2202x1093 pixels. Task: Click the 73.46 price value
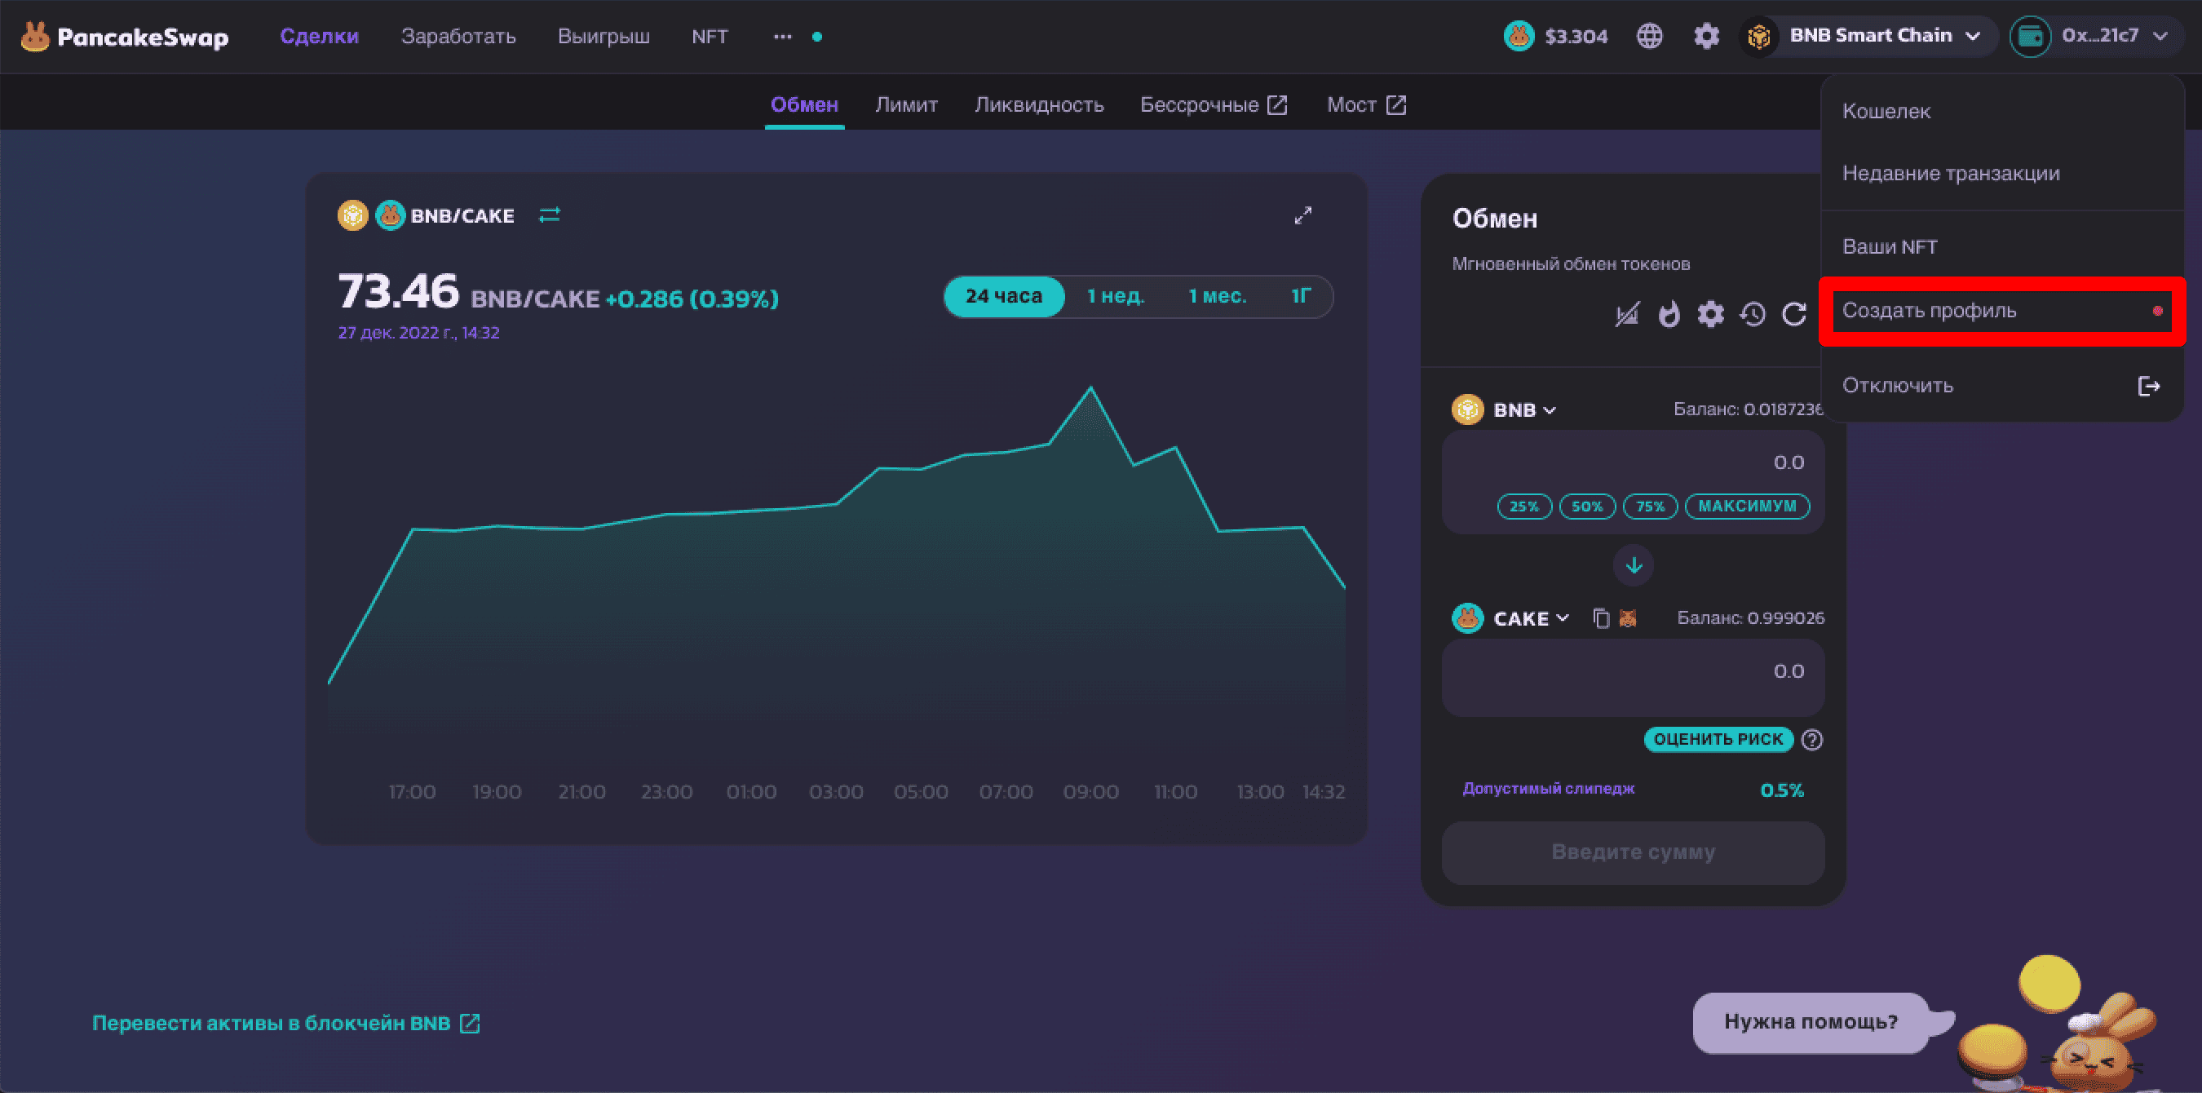click(x=398, y=292)
